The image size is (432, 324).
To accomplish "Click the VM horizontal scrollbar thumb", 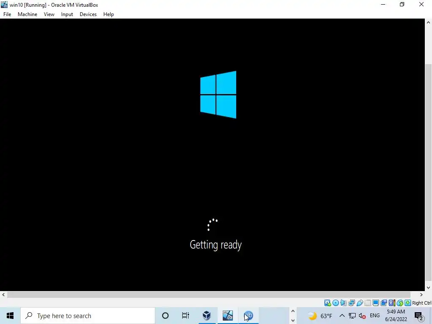I will click(208, 294).
